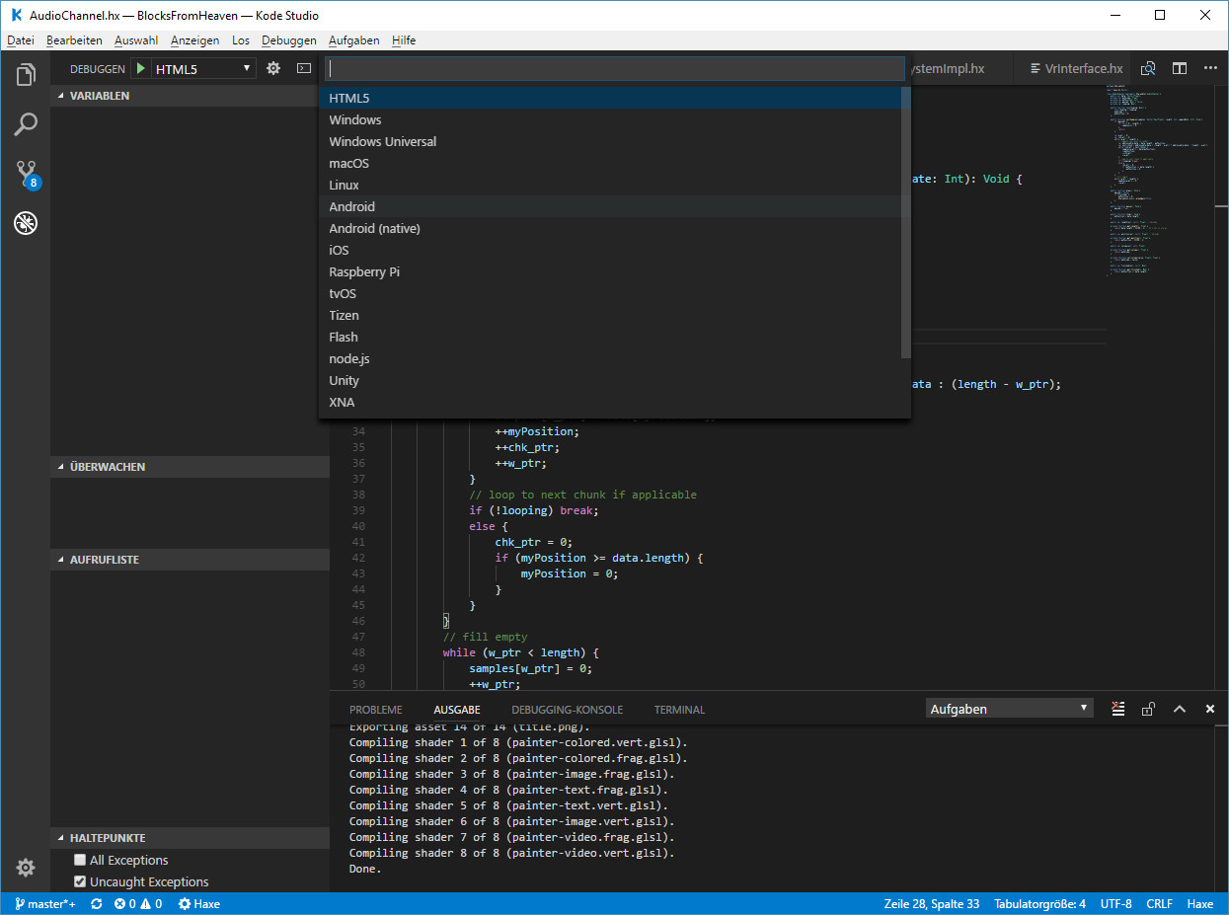
Task: Enable the All Exceptions breakpoint
Action: [x=80, y=859]
